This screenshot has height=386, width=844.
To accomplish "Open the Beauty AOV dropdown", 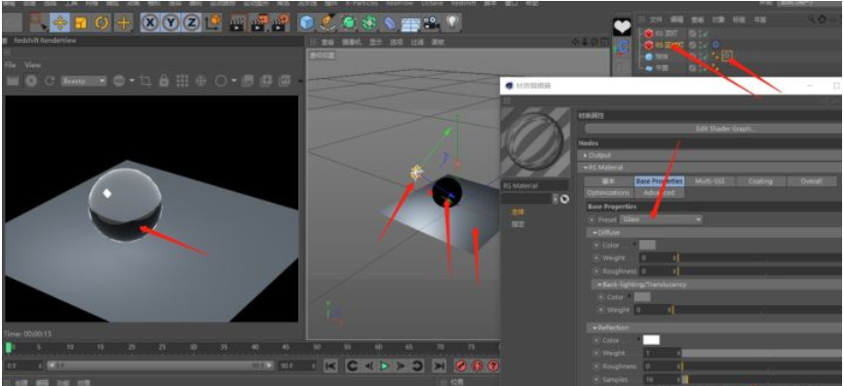I will click(84, 81).
